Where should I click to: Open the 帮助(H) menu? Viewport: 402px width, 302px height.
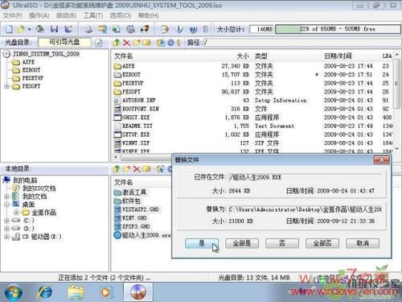point(148,15)
